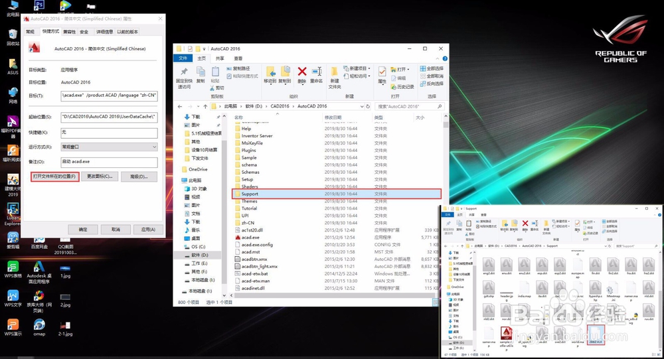Select the Inventor Server folder row
Viewport: 664px width, 359px height.
coord(337,136)
